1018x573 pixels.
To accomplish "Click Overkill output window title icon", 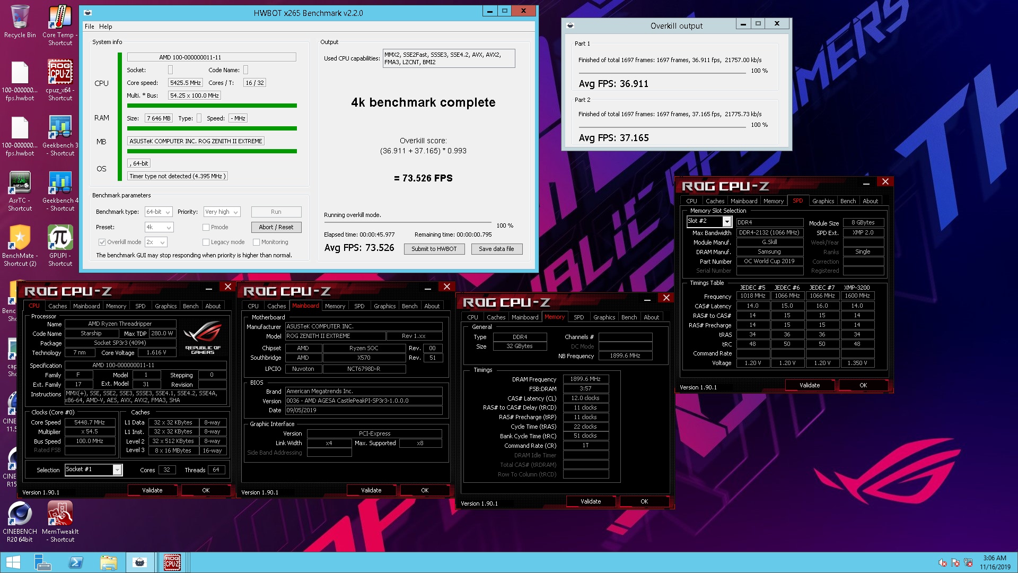I will tap(571, 25).
